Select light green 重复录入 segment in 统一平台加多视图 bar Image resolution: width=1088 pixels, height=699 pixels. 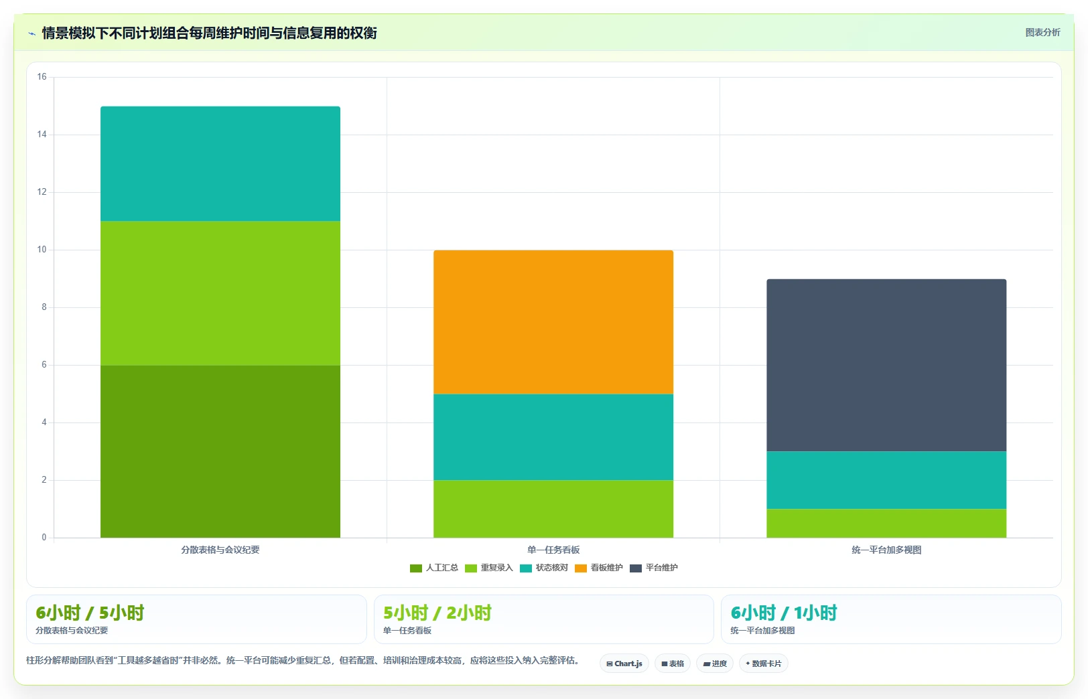(x=886, y=523)
